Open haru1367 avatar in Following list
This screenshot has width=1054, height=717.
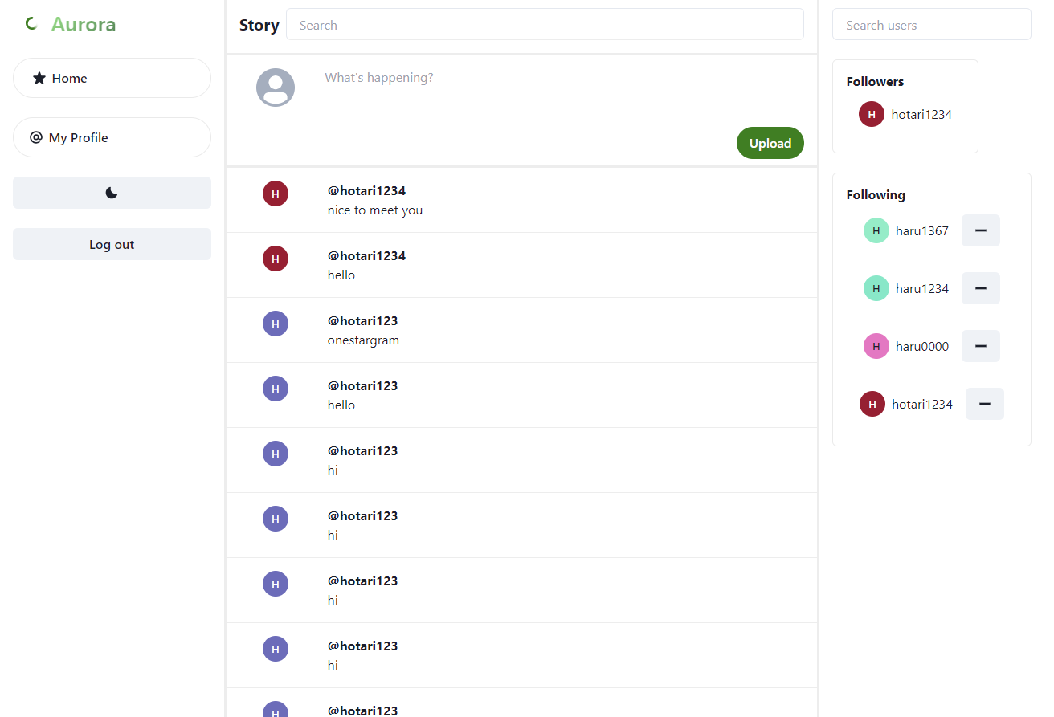coord(876,230)
